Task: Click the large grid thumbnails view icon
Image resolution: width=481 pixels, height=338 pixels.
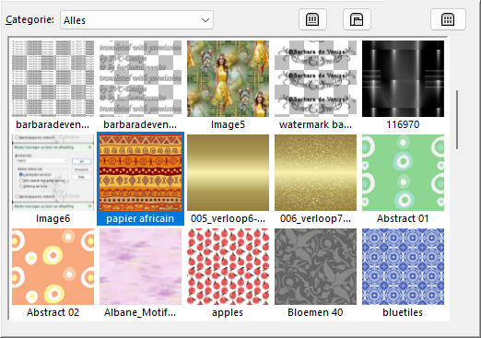Action: pyautogui.click(x=448, y=20)
